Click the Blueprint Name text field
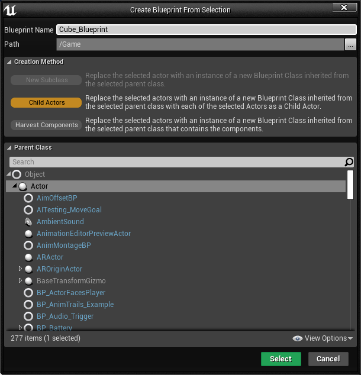The image size is (361, 375). 206,30
